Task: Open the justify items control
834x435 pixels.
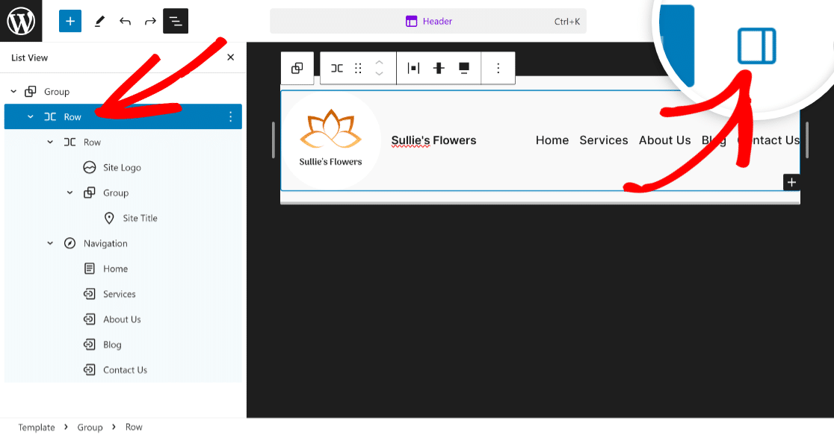Action: pos(413,68)
